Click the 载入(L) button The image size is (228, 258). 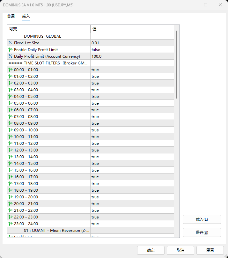pyautogui.click(x=202, y=219)
